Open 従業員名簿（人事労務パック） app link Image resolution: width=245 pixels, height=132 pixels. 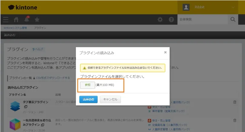coord(169,125)
